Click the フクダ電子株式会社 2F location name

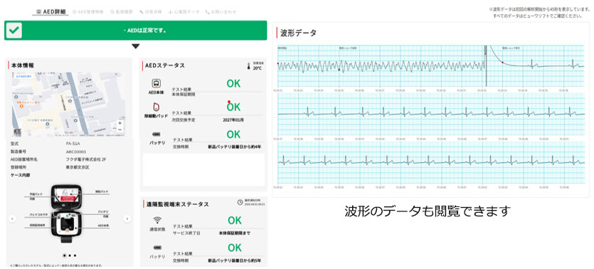pos(86,159)
